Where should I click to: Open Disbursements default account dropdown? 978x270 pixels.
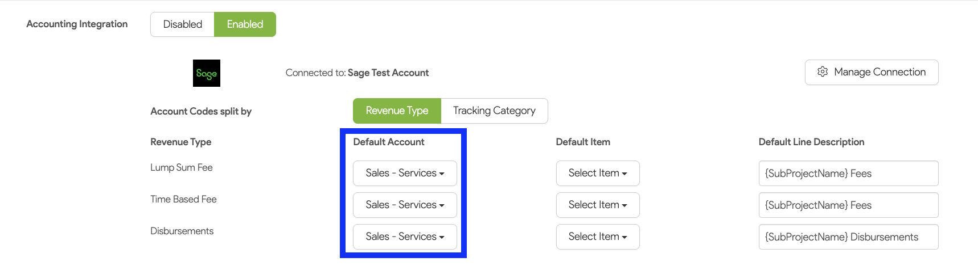coord(405,237)
